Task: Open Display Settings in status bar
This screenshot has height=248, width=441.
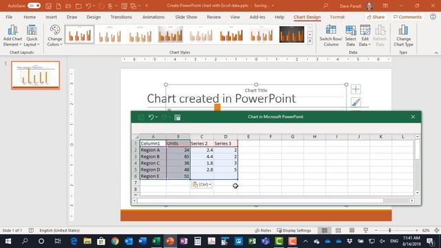Action: (294, 230)
